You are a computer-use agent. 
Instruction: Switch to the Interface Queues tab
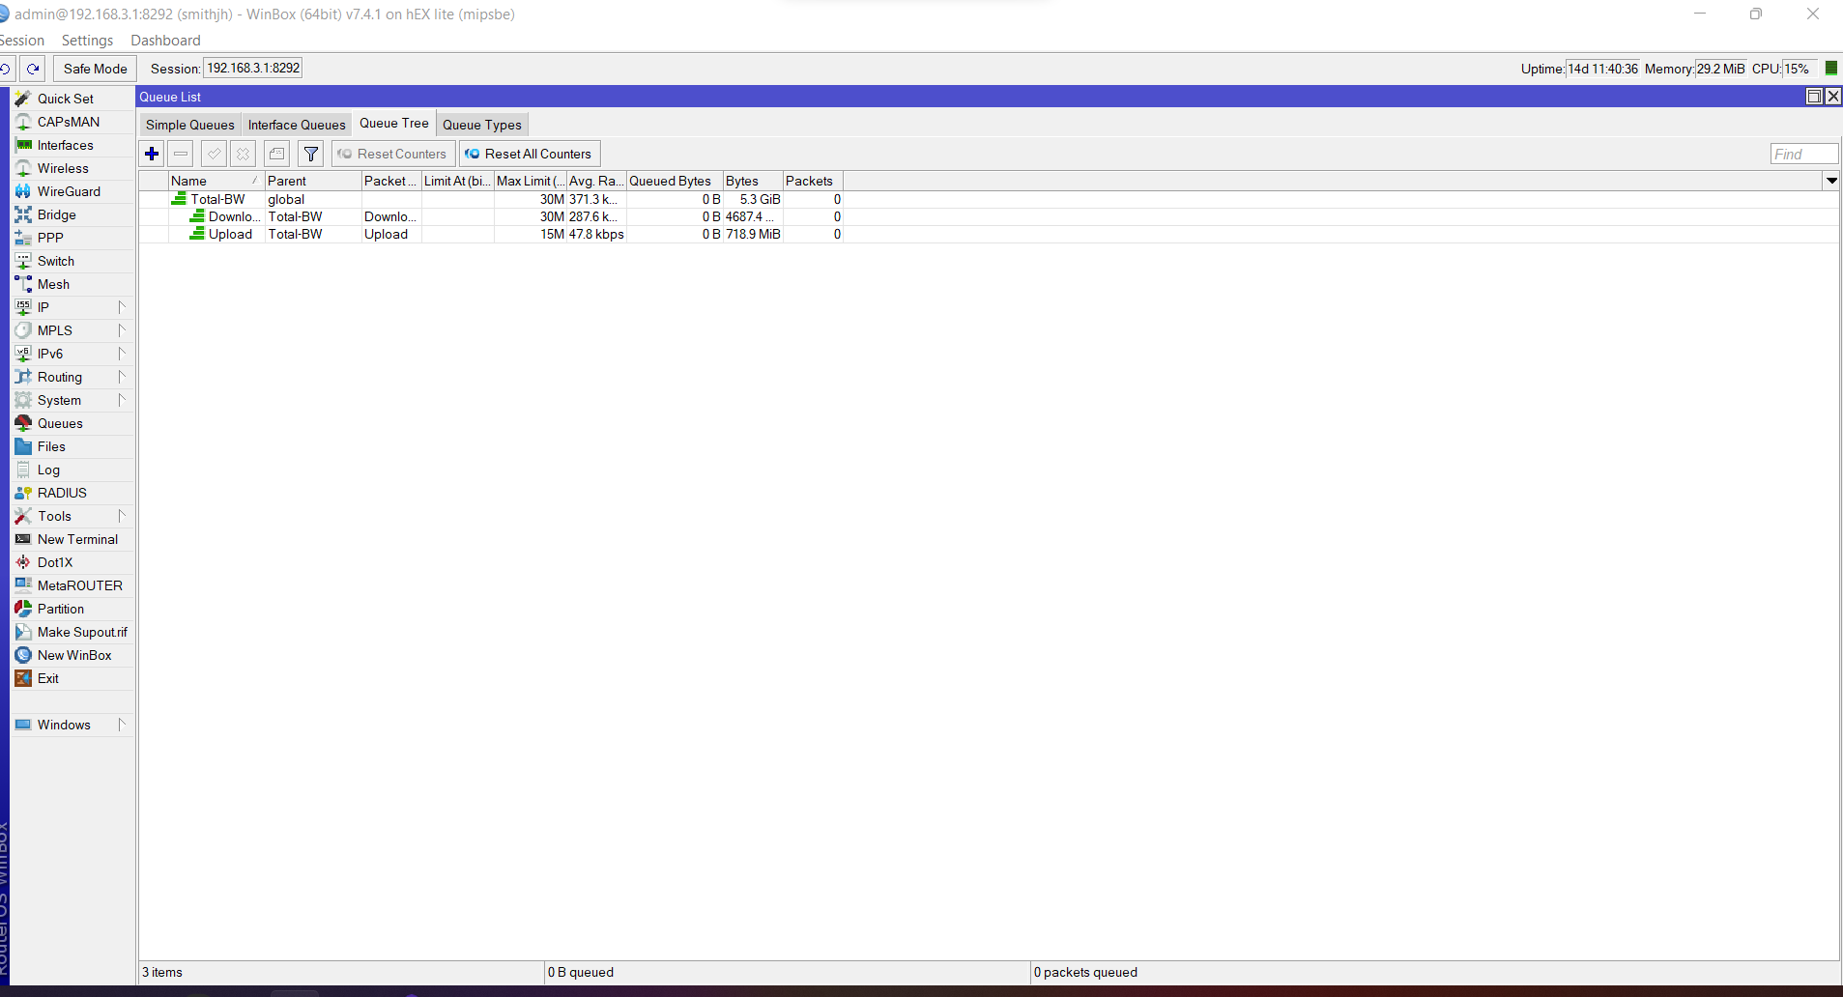[x=297, y=125]
